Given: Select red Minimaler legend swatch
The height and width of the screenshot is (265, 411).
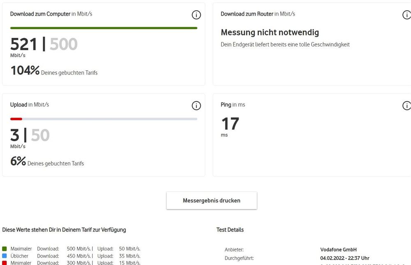Looking at the screenshot, I should [x=5, y=263].
